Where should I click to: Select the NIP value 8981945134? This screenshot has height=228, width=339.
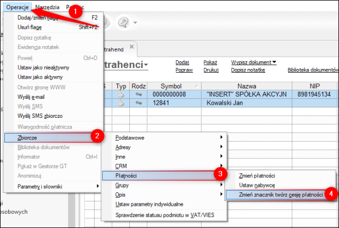tap(315, 94)
